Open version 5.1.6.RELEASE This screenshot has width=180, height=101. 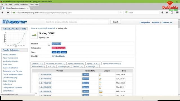tap(45, 87)
